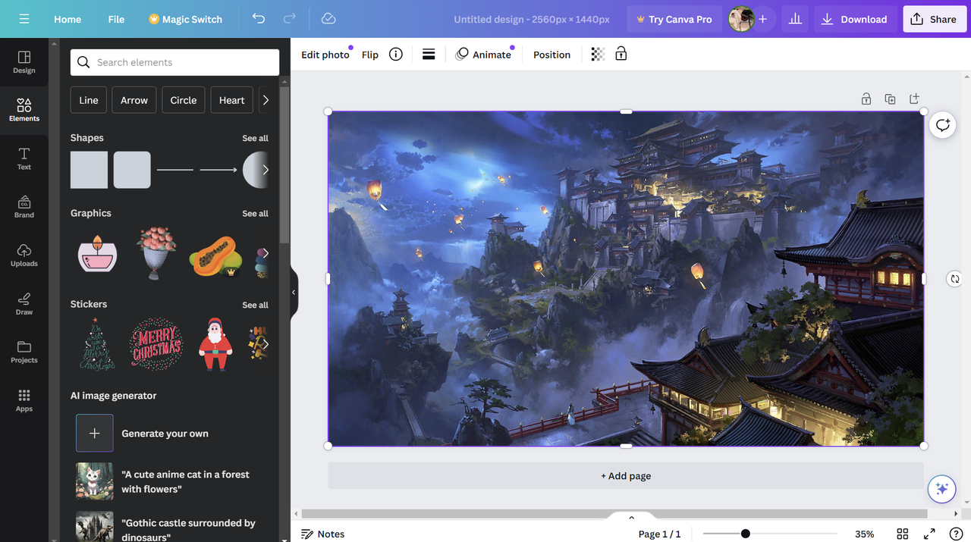
Task: Select the Arrow quick-search chip
Action: tap(134, 100)
